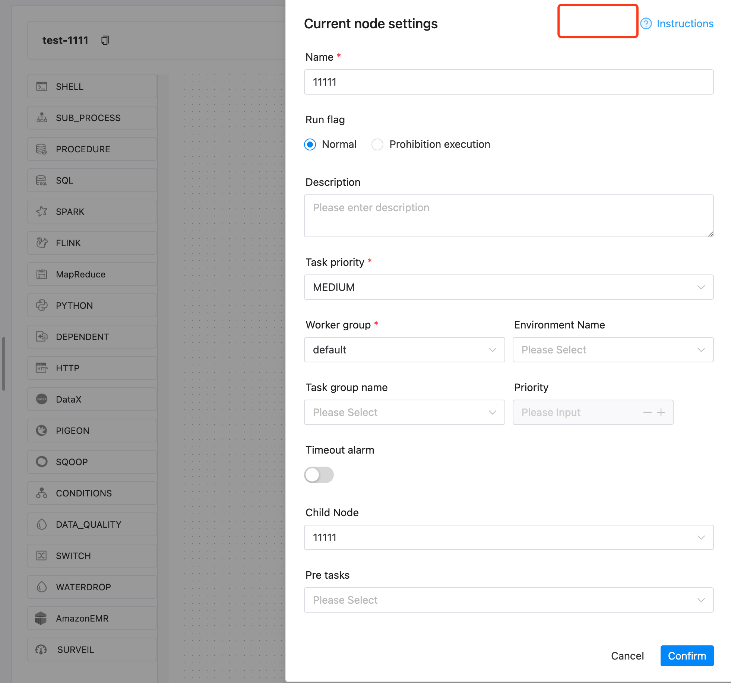Select the SHELL task icon
731x683 pixels.
click(x=92, y=86)
